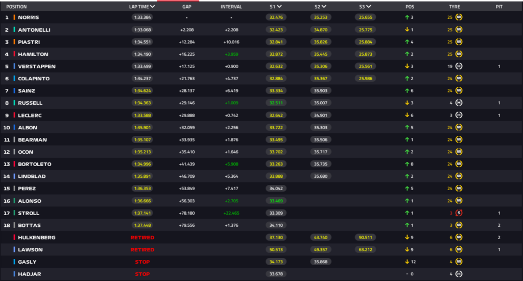
Task: Select driver LECLERC in the standings
Action: coord(30,115)
